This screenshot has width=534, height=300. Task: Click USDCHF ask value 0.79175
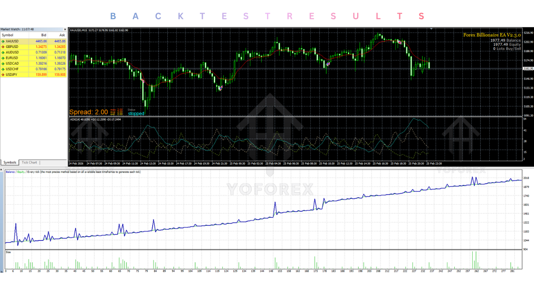coord(60,69)
